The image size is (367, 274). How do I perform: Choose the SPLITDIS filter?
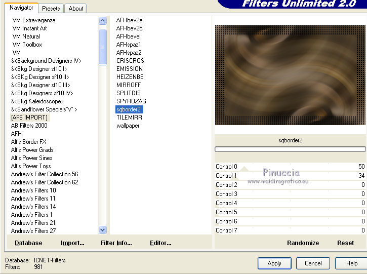click(x=129, y=93)
